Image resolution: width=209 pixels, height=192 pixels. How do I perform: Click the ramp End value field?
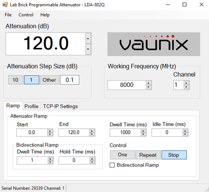[x=74, y=132]
